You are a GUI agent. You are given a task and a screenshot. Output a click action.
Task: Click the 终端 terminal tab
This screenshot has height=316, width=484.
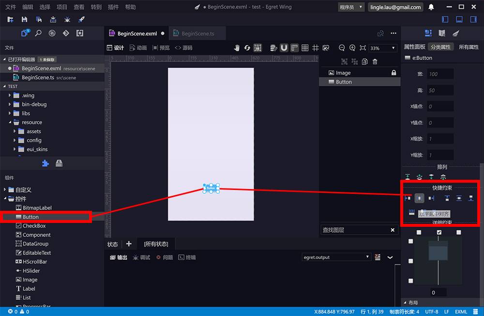point(187,257)
